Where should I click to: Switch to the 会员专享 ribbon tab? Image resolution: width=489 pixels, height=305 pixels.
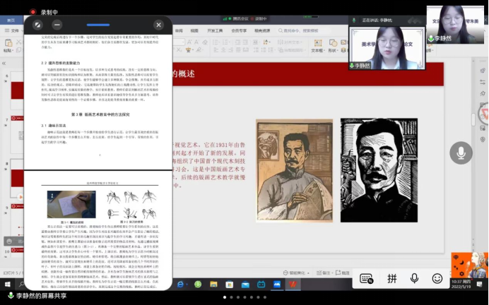click(239, 30)
